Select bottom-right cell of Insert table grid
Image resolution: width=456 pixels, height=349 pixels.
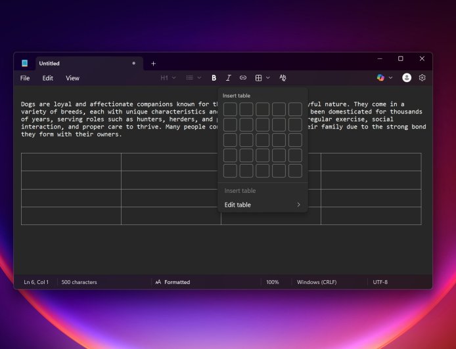coord(295,171)
